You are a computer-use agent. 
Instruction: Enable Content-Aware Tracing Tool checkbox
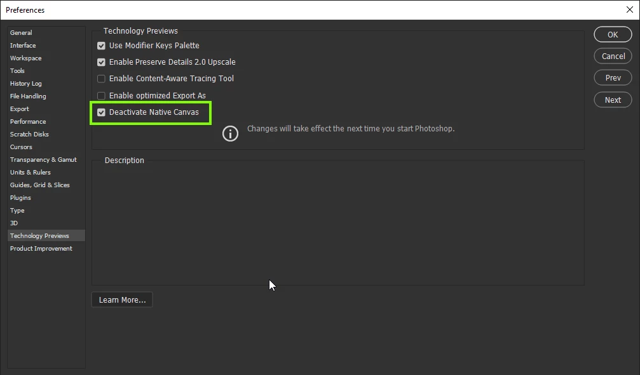101,79
